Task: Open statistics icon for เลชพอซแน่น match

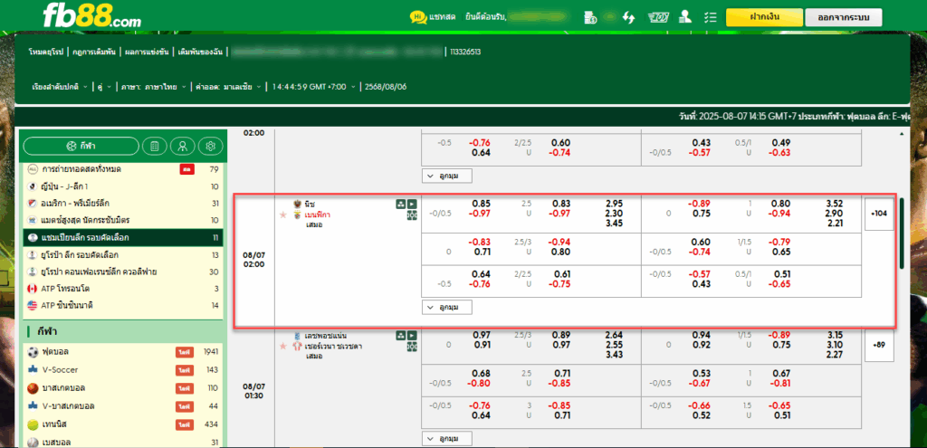Action: pyautogui.click(x=401, y=335)
